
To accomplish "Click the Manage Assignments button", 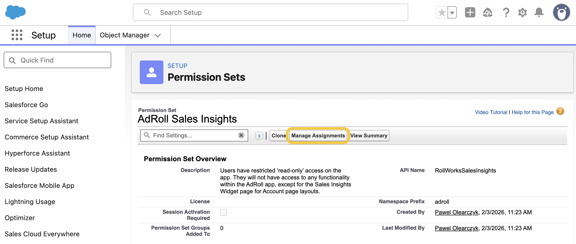I will pos(318,136).
